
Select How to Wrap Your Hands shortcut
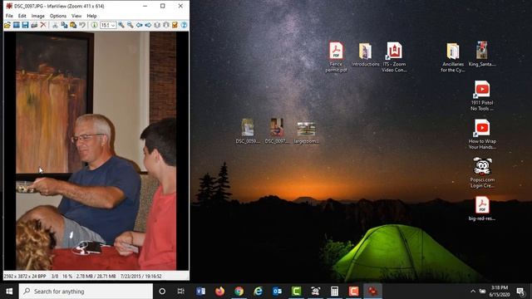point(482,135)
